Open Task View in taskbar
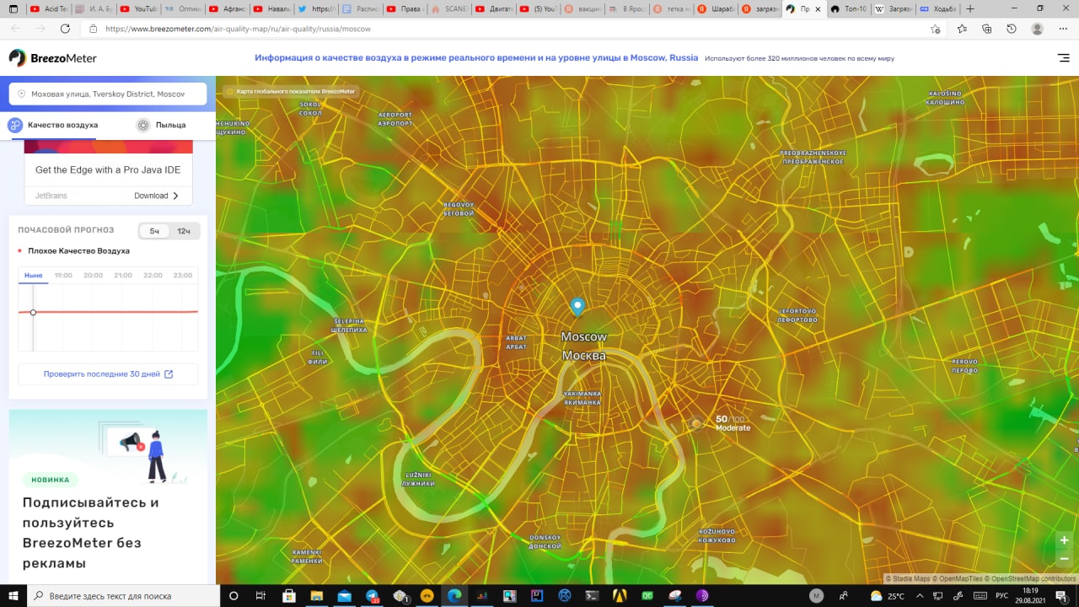 click(x=260, y=596)
